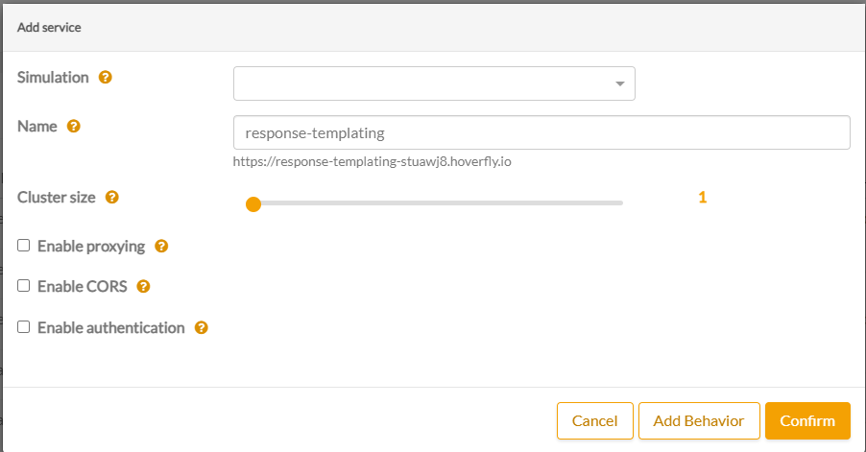Click the Enable authentication help icon
The image size is (866, 452).
point(202,327)
